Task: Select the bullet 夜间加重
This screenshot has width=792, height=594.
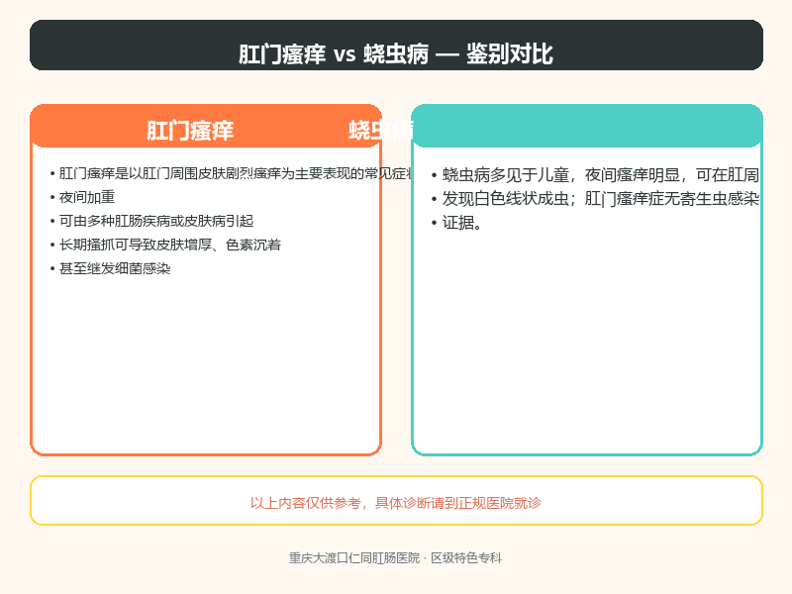Action: click(x=82, y=197)
